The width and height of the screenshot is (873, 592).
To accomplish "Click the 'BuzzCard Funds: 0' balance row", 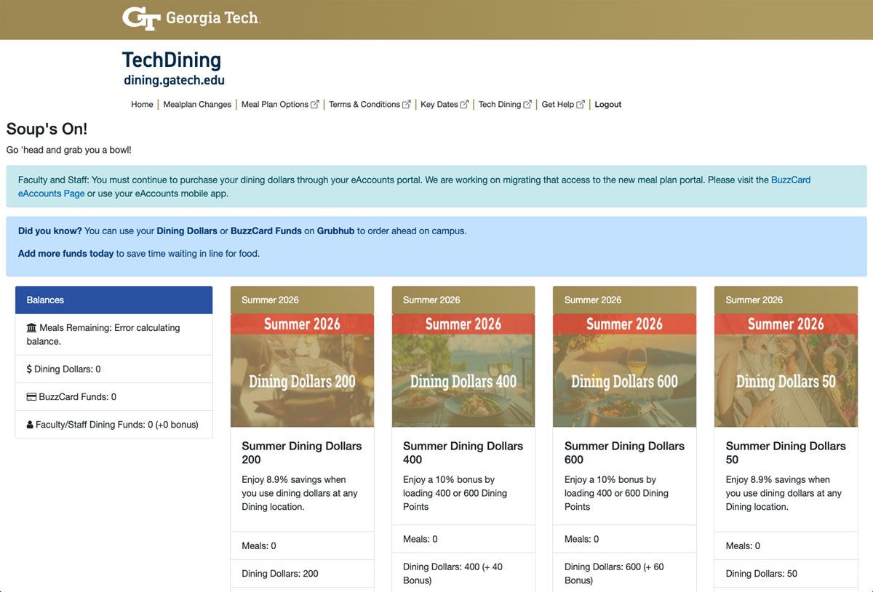I will click(x=114, y=397).
